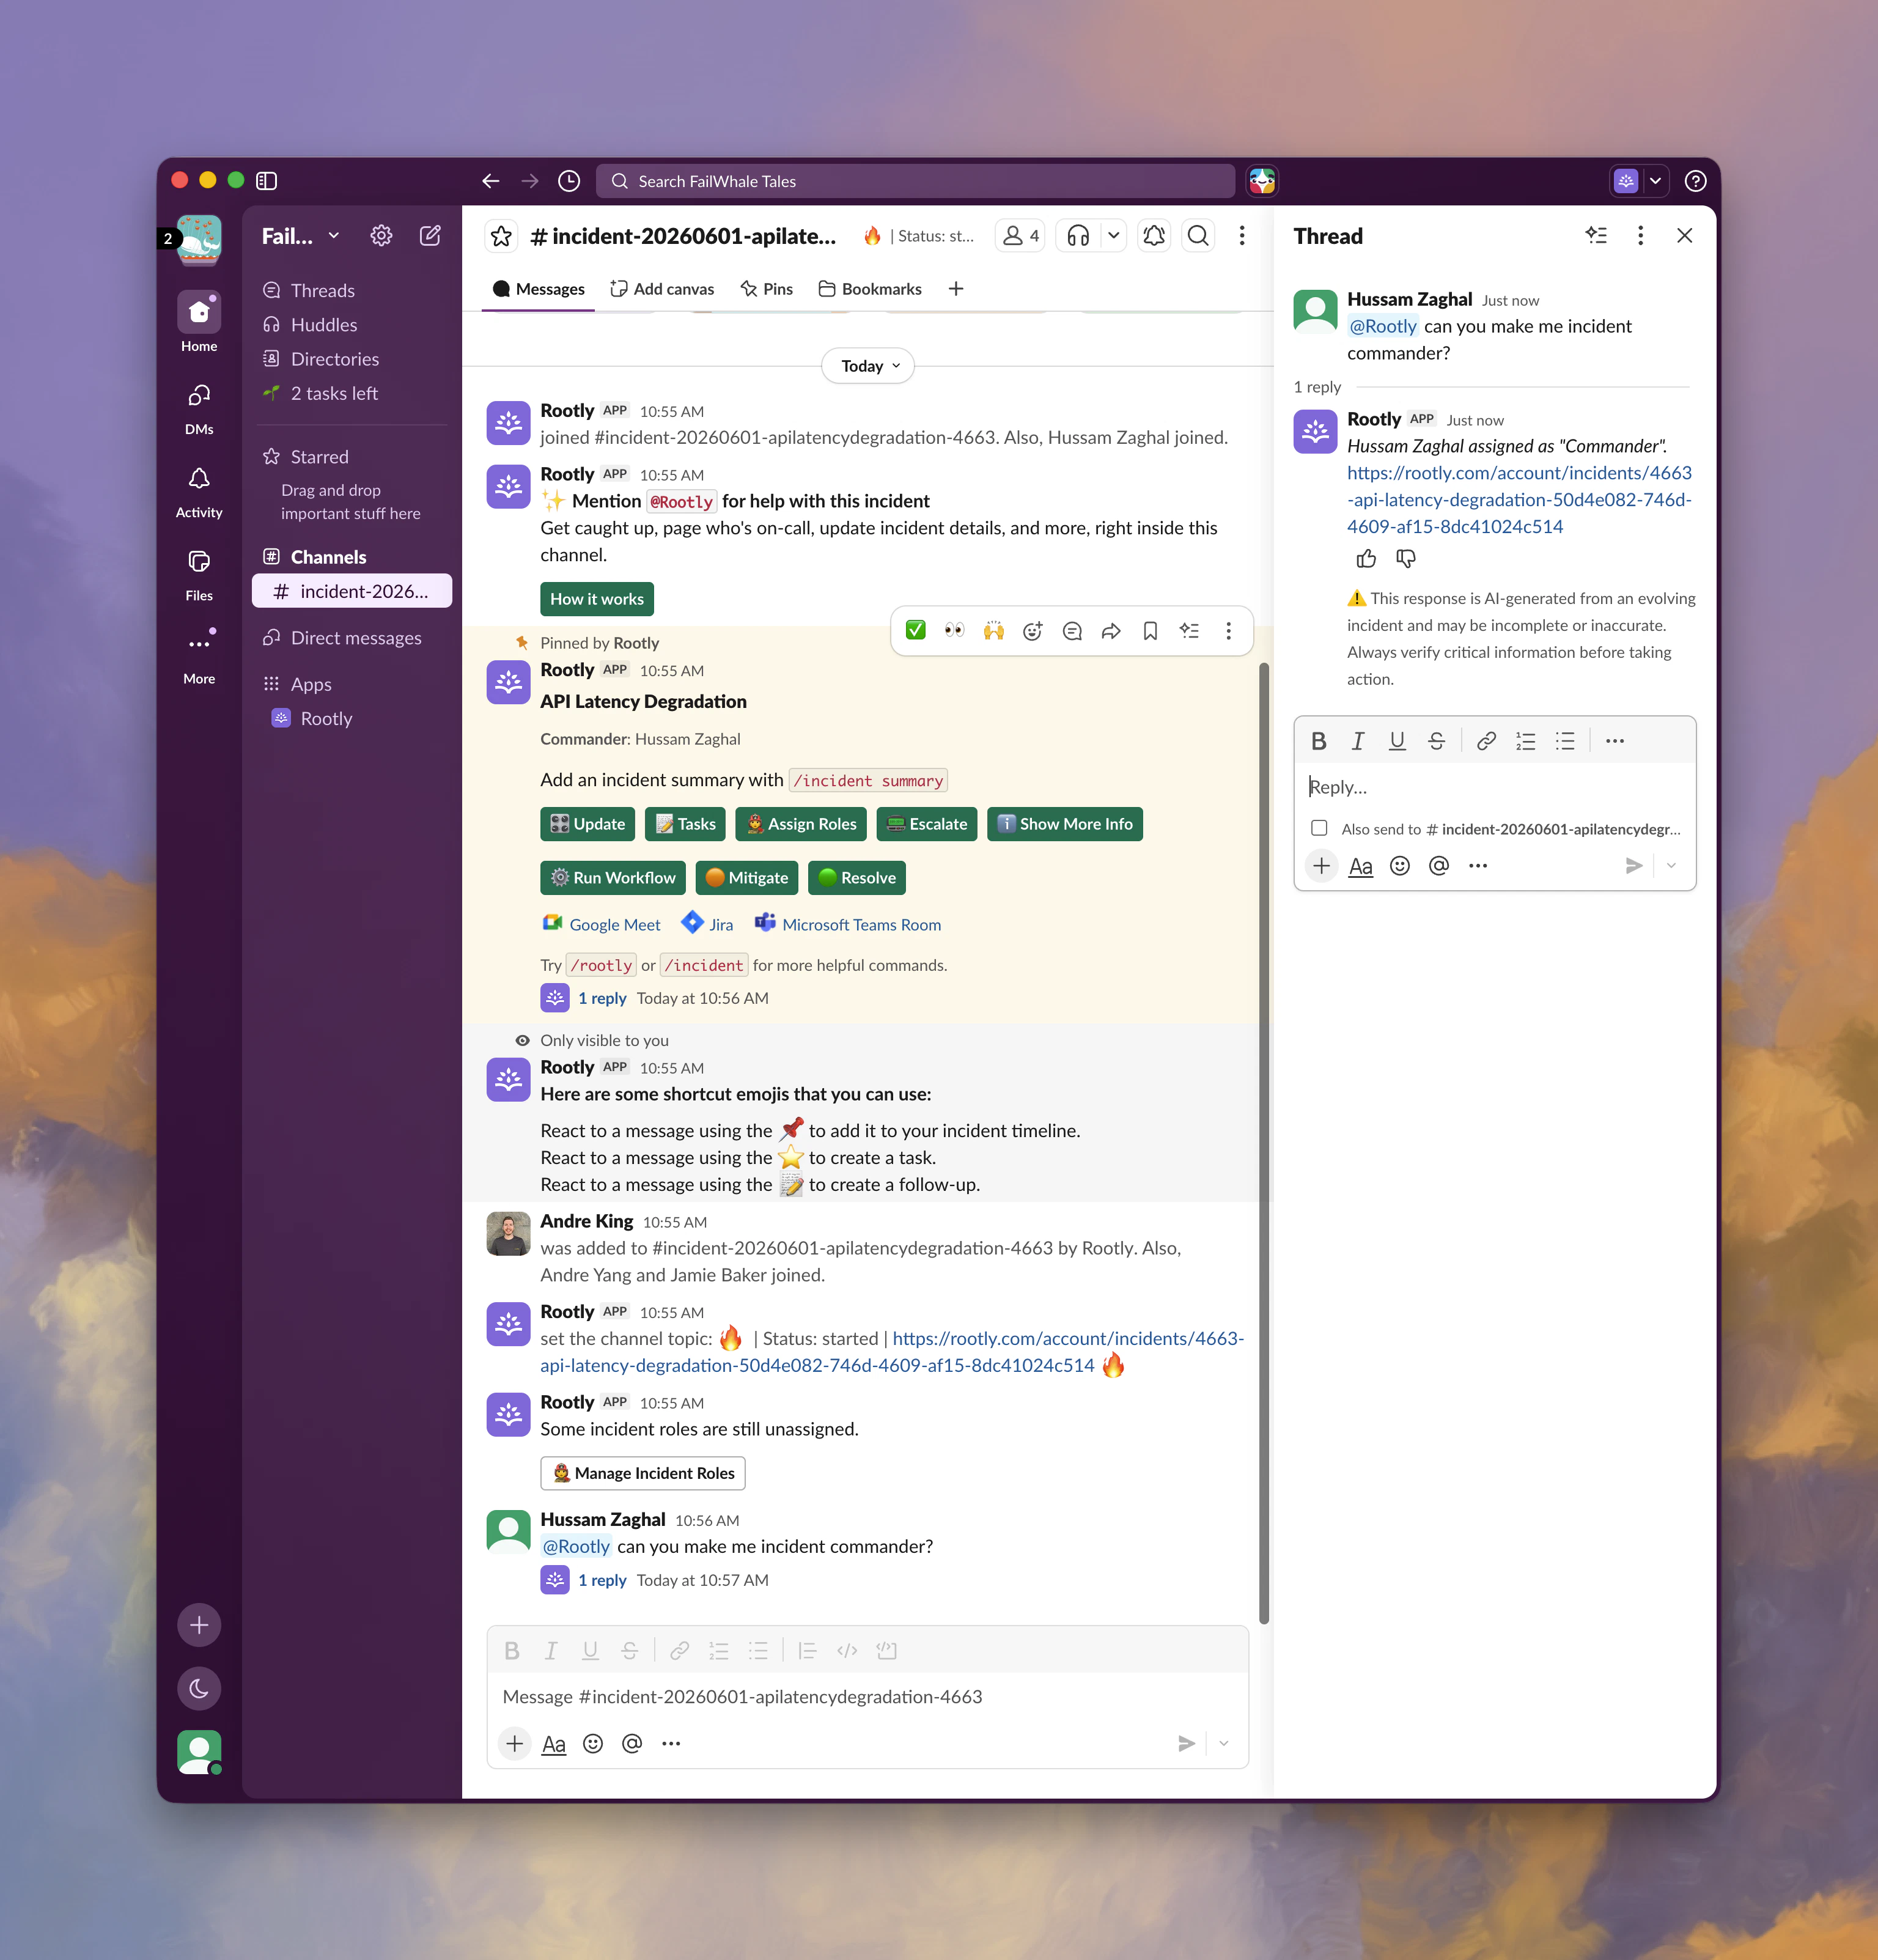Click How it works button
The height and width of the screenshot is (1960, 1878).
pos(597,599)
